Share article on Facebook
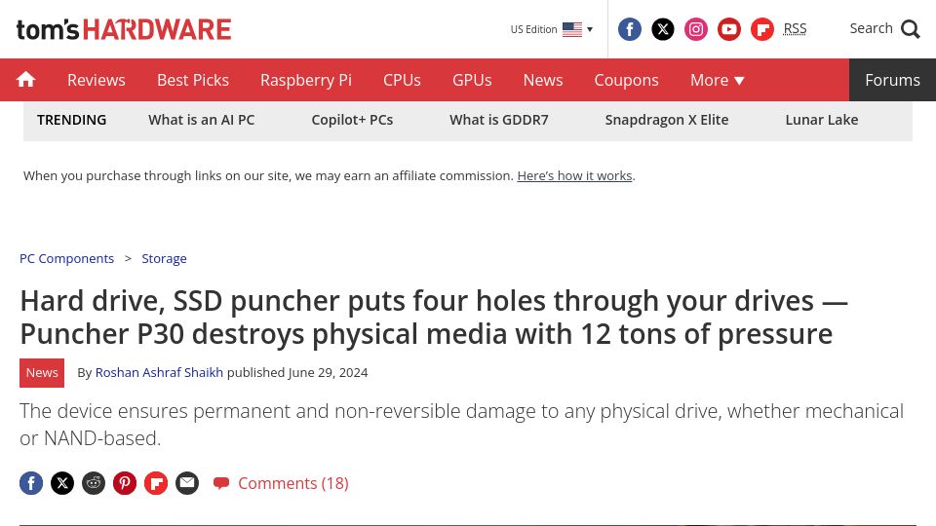 31,483
